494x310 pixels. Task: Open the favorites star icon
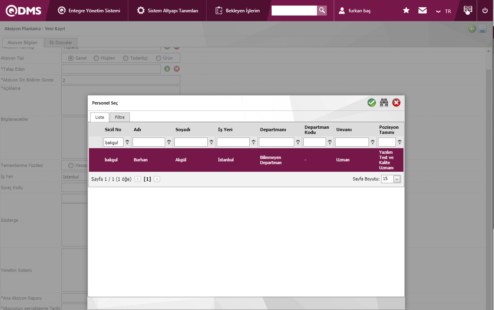406,11
